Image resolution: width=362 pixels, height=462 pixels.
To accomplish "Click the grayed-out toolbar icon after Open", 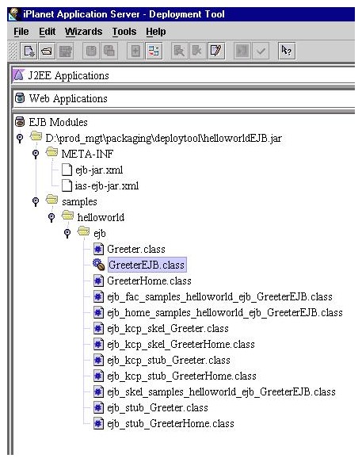I will [x=65, y=52].
